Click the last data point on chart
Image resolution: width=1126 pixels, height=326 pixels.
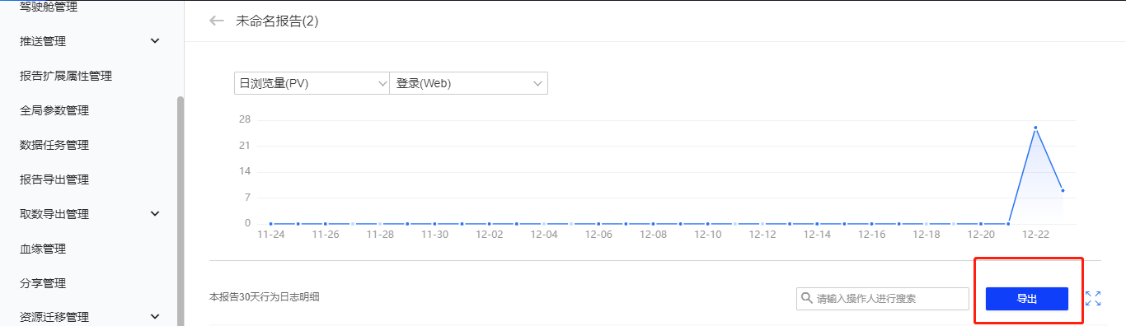[x=1063, y=190]
